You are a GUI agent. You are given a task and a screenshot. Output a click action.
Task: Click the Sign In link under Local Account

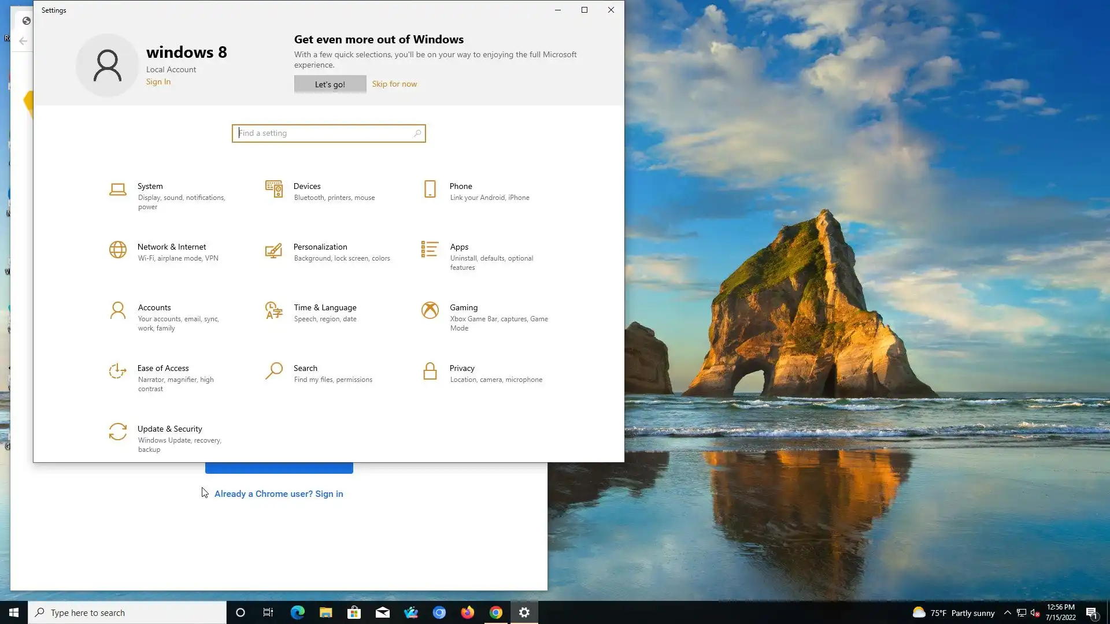pyautogui.click(x=158, y=81)
